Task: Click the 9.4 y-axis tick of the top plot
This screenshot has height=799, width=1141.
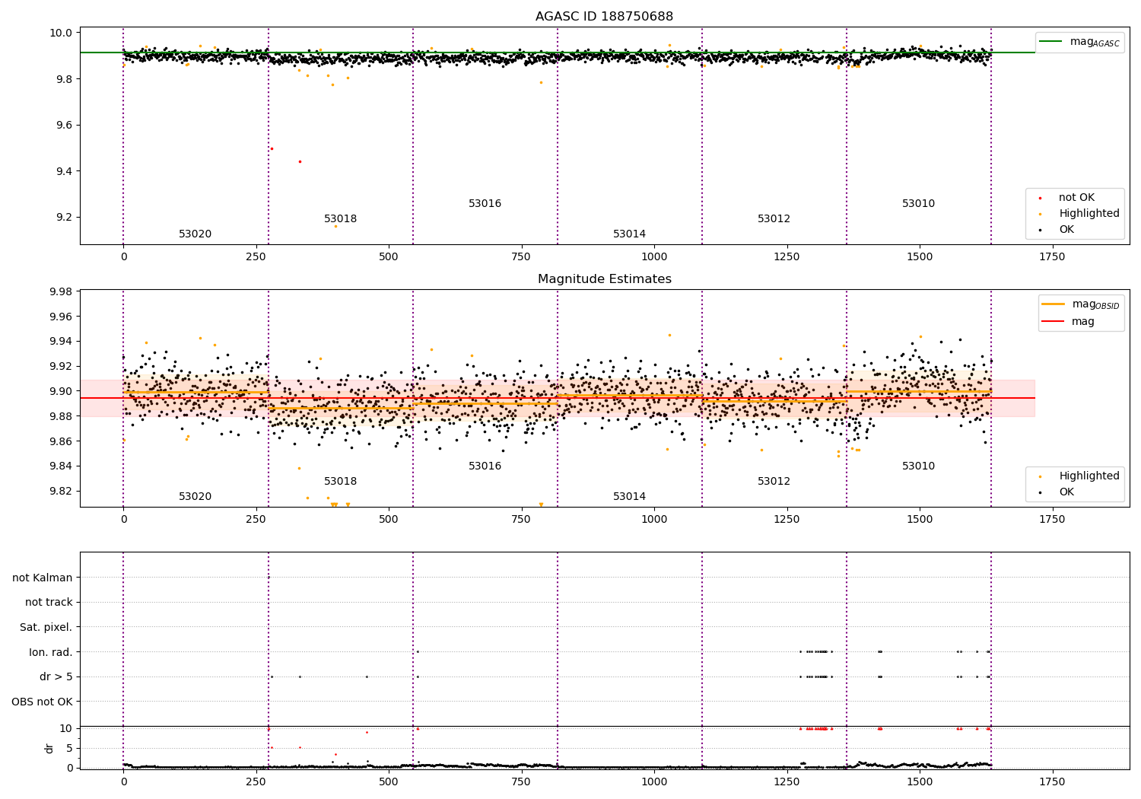Action: pyautogui.click(x=64, y=171)
